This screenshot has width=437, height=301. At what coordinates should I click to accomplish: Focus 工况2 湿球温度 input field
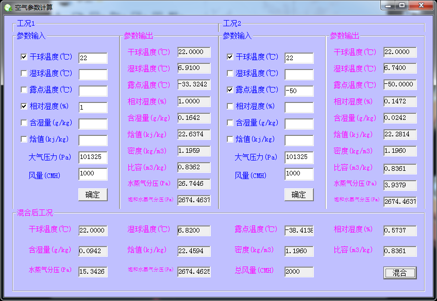299,75
